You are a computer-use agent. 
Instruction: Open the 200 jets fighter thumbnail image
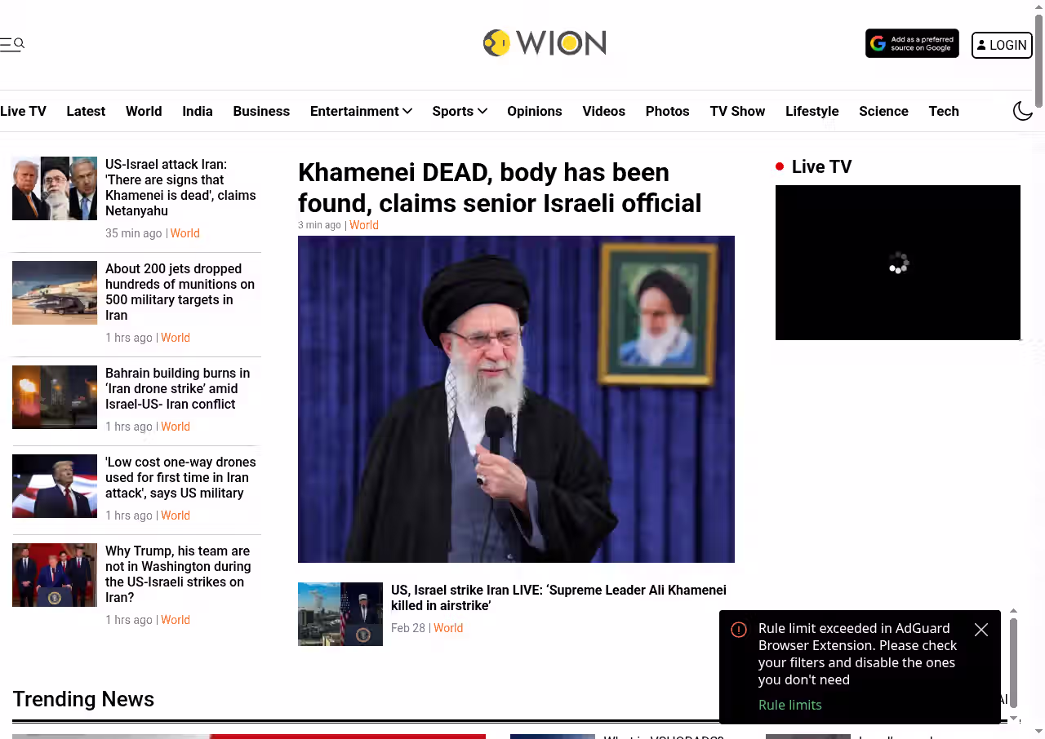pos(55,293)
